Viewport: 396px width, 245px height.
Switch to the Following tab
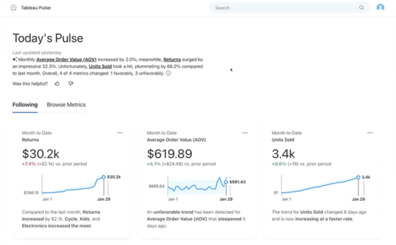(25, 105)
